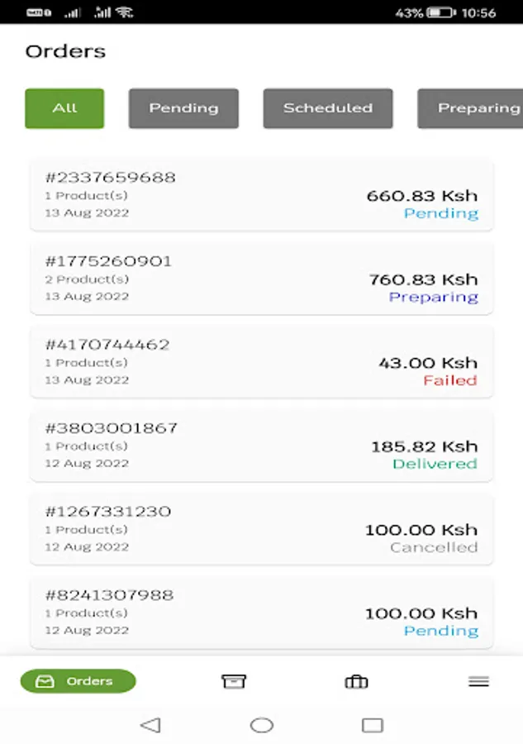The image size is (523, 744).
Task: Open order #2337659688
Action: click(261, 195)
